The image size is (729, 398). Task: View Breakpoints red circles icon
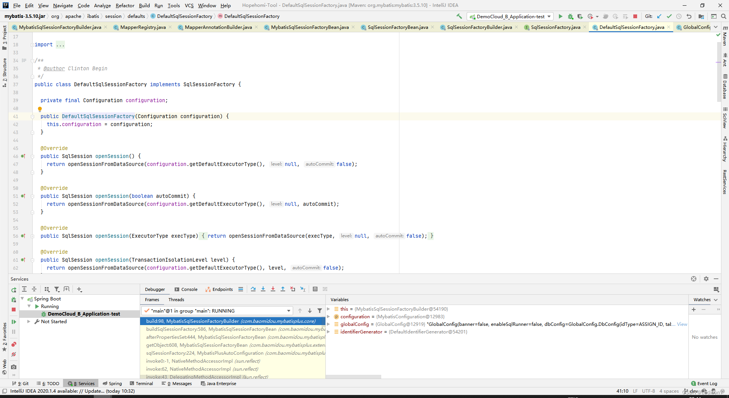pyautogui.click(x=14, y=344)
